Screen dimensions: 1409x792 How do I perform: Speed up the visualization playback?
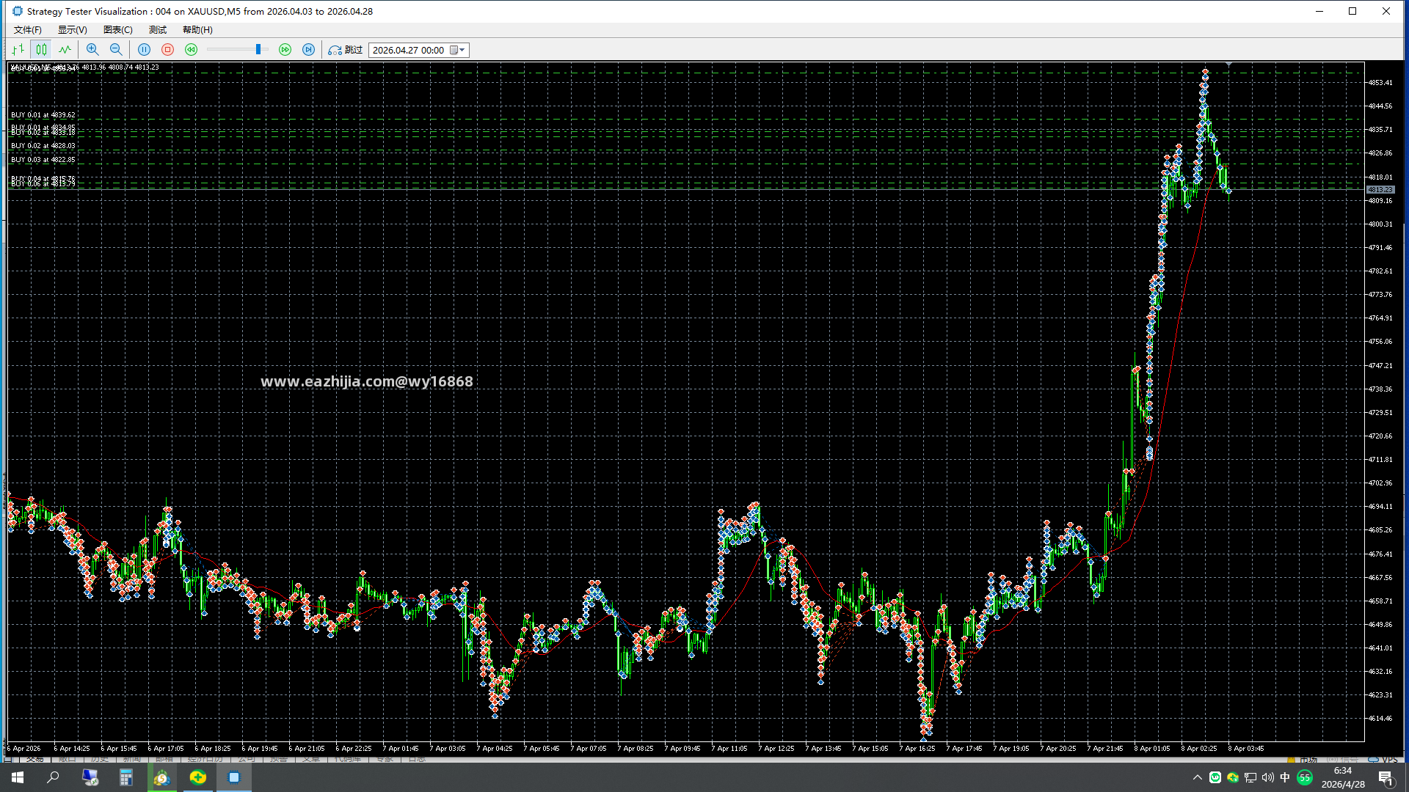(x=285, y=50)
